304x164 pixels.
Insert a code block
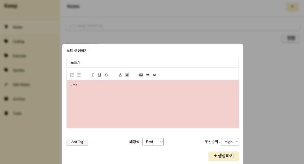[x=154, y=75]
